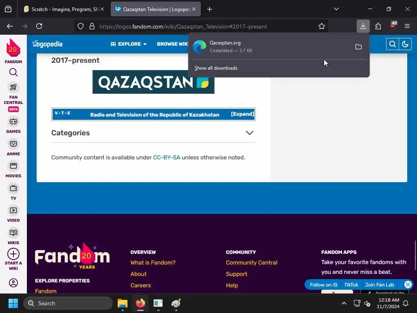
Task: Open the Firefox downloads toolbar icon
Action: (363, 26)
